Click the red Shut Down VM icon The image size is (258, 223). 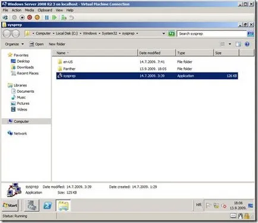click(x=30, y=18)
